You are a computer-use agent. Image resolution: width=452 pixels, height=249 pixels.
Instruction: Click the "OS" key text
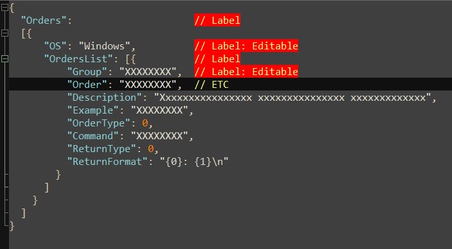coord(55,46)
